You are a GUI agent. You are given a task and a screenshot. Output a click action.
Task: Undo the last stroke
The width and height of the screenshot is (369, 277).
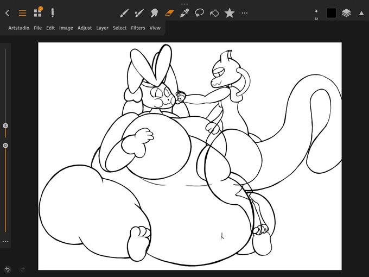click(x=7, y=269)
